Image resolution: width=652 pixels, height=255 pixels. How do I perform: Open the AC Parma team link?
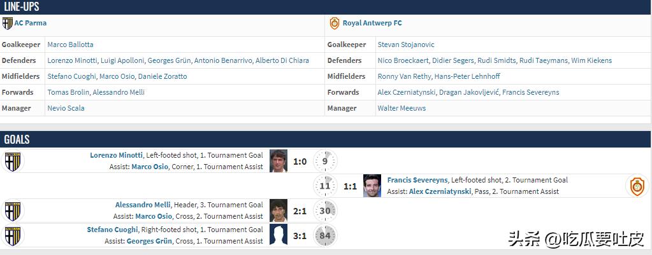pos(31,23)
